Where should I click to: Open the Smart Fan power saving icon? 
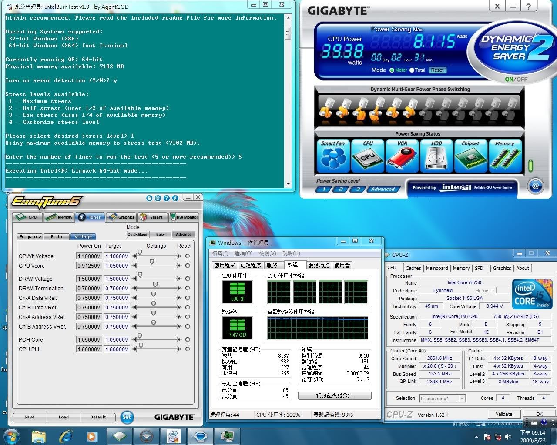coord(333,156)
